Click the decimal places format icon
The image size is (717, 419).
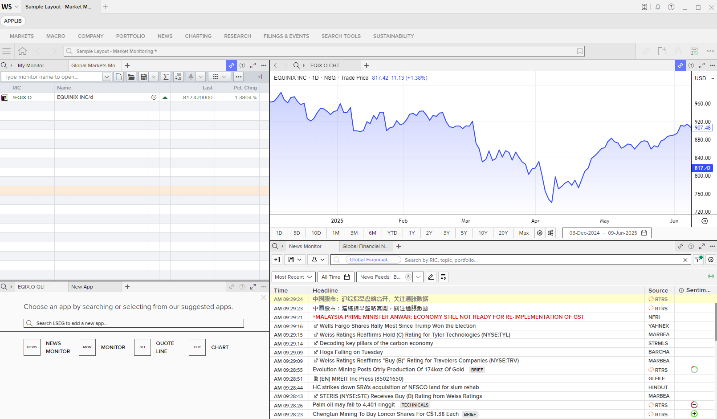coord(178,77)
